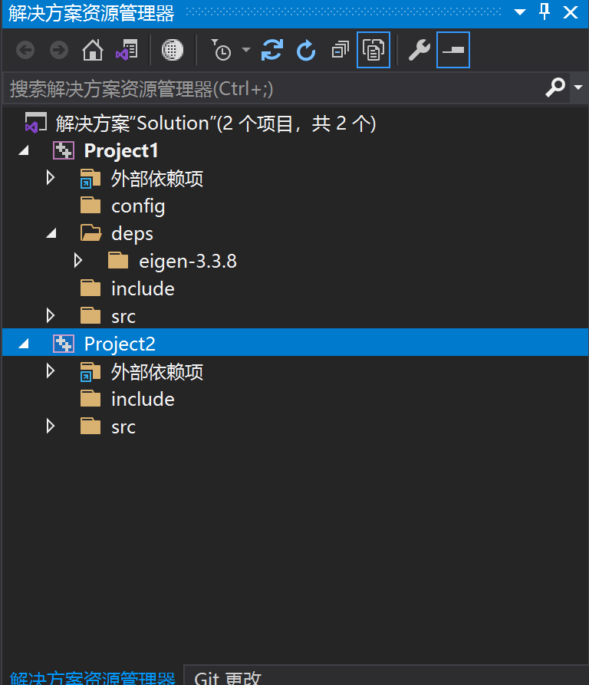Select include folder under Project1
This screenshot has height=685, width=589.
[143, 288]
